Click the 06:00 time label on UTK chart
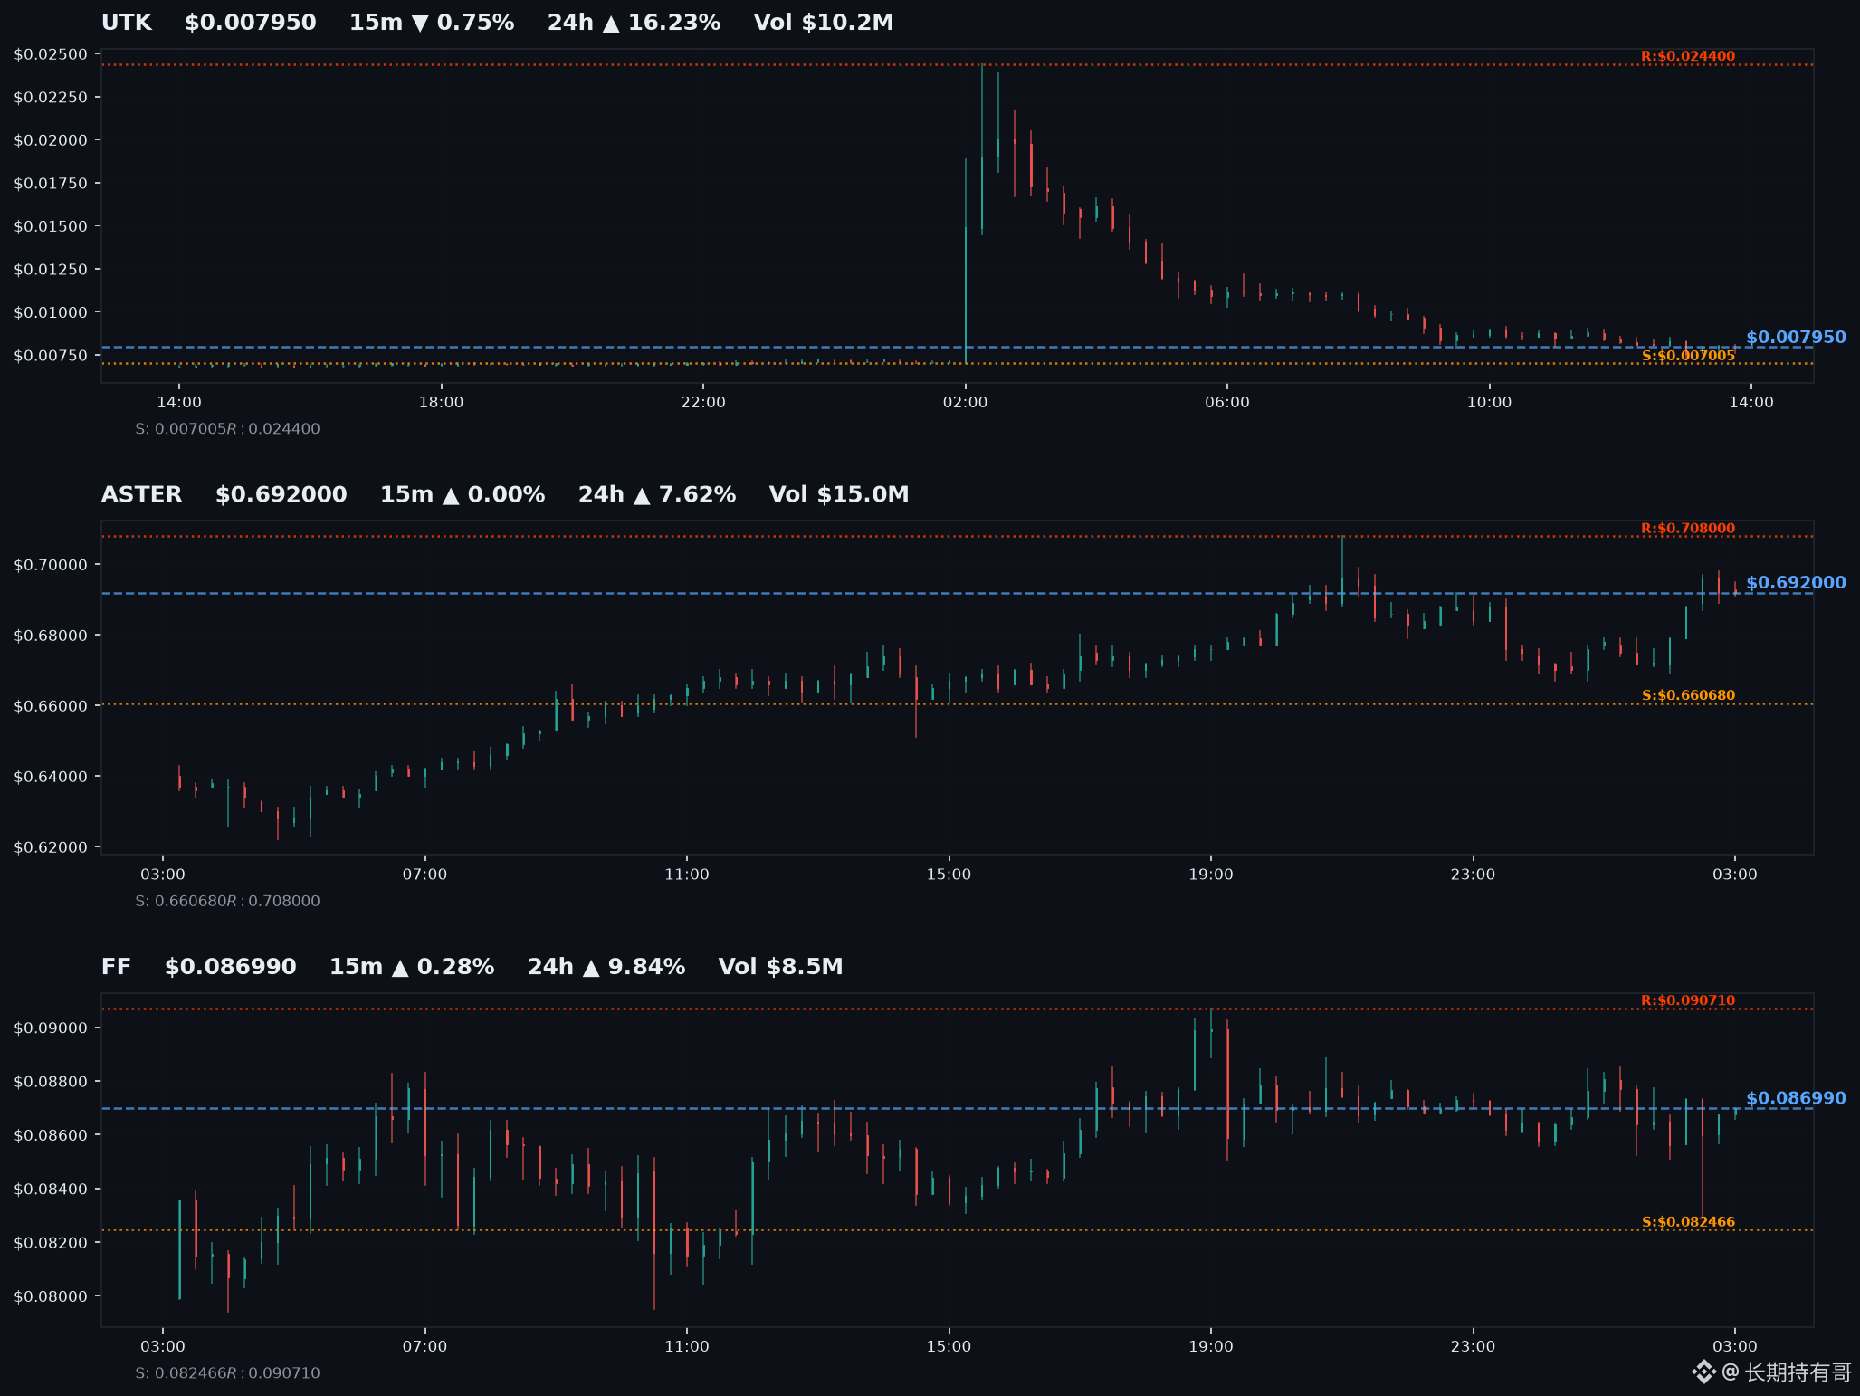The width and height of the screenshot is (1860, 1396). pos(1227,403)
